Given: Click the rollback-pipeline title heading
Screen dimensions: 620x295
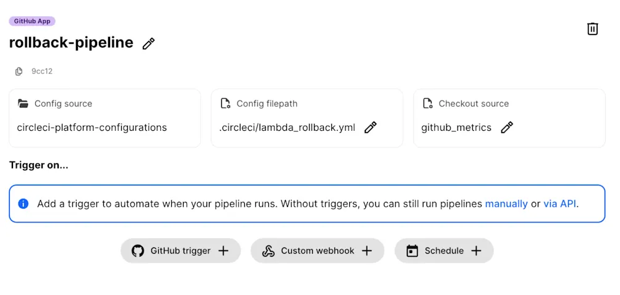Looking at the screenshot, I should 71,43.
